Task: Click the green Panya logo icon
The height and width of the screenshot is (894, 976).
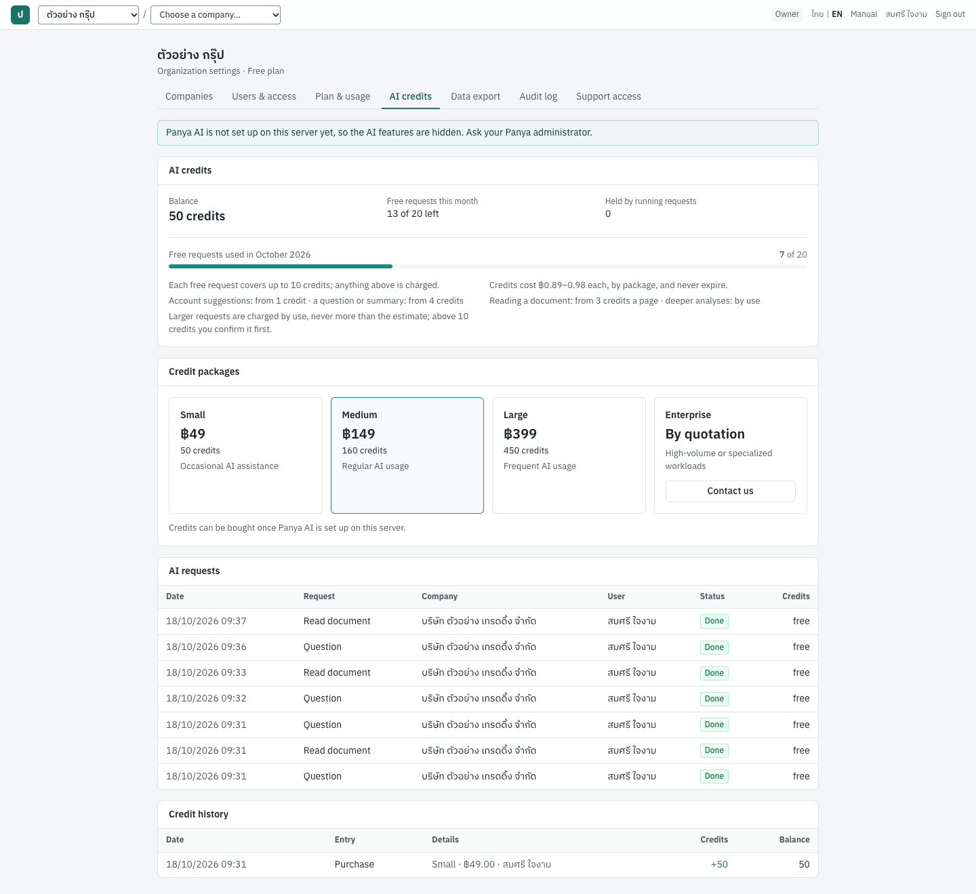Action: pyautogui.click(x=20, y=14)
